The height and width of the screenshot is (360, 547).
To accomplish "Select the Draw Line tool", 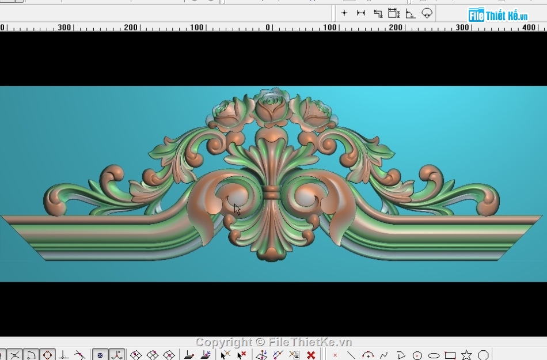I will 351,355.
